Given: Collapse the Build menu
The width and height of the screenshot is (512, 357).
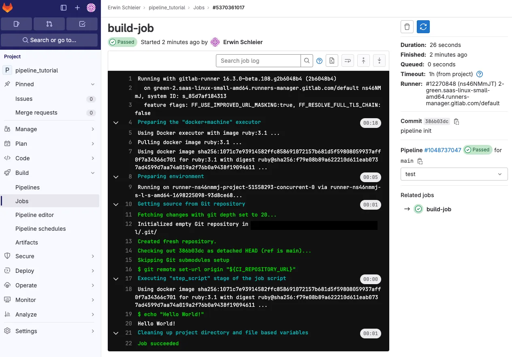Looking at the screenshot, I should coord(50,173).
